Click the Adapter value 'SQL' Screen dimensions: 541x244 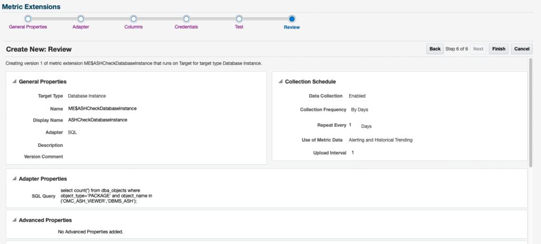tap(72, 132)
